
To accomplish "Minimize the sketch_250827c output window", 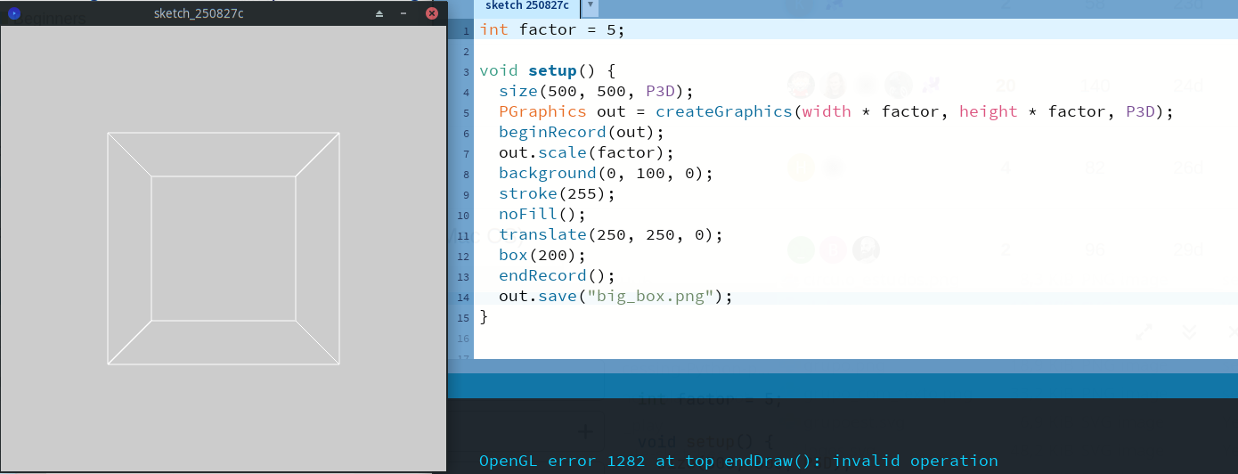I will 403,13.
